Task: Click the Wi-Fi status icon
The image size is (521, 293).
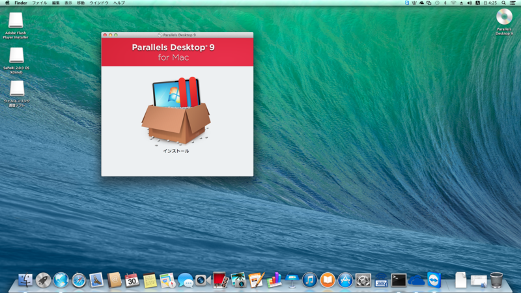Action: (453, 3)
